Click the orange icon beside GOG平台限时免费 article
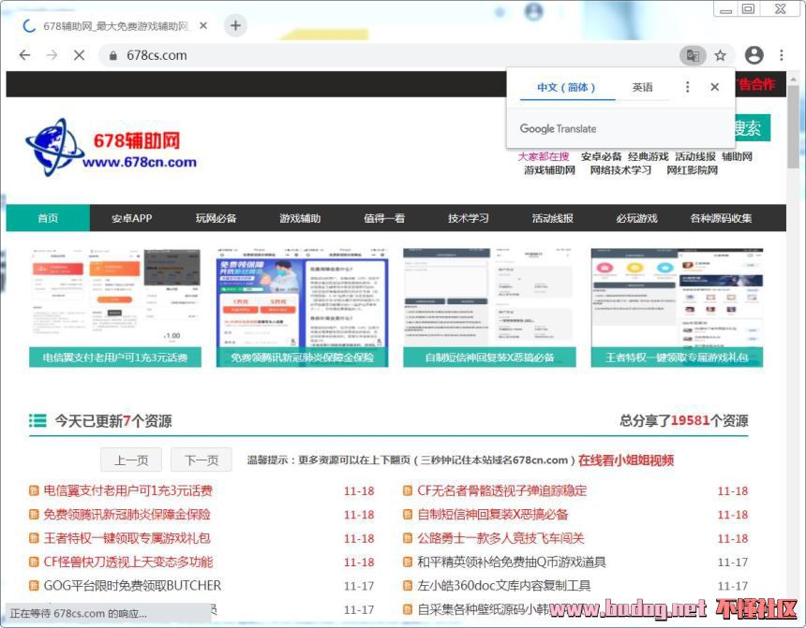This screenshot has width=806, height=628. tap(34, 585)
